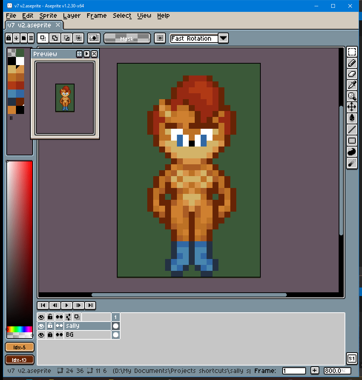Activate the Zoom magnifier tool
Screen dimensions: 362x380
pyautogui.click(x=352, y=96)
